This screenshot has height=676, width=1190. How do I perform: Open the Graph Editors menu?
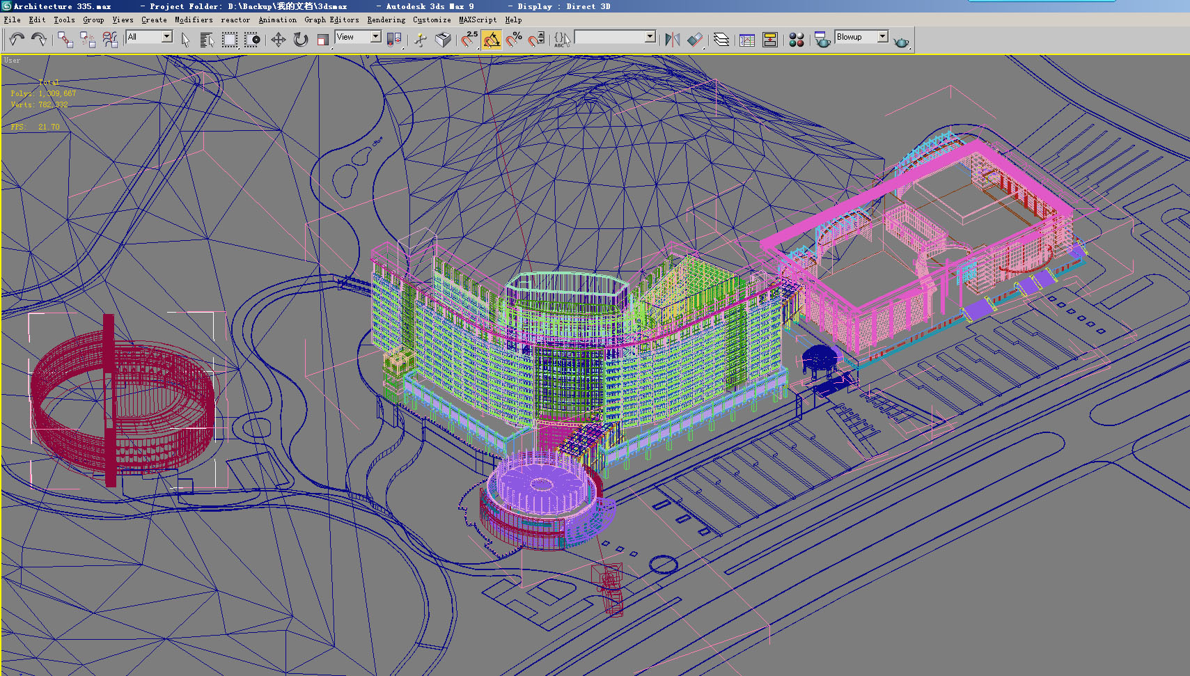pos(331,19)
